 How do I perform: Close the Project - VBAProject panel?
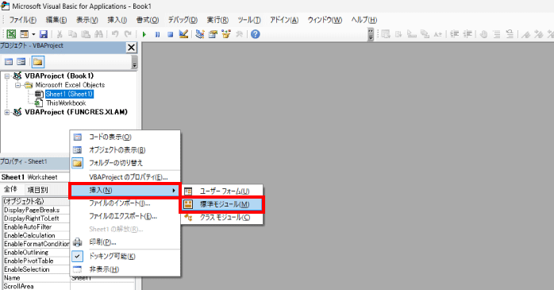point(131,48)
